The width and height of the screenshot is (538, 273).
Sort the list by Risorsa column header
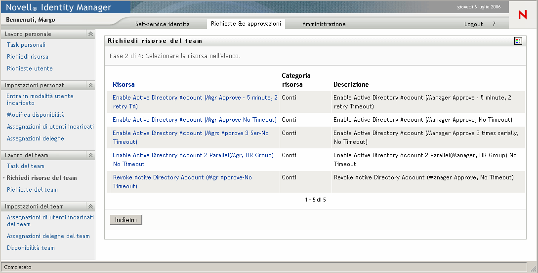124,84
